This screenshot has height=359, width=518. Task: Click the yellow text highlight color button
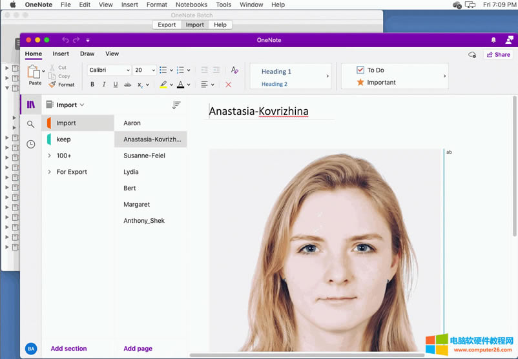163,85
